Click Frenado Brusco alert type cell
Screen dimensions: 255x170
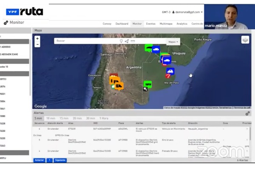[x=170, y=151]
